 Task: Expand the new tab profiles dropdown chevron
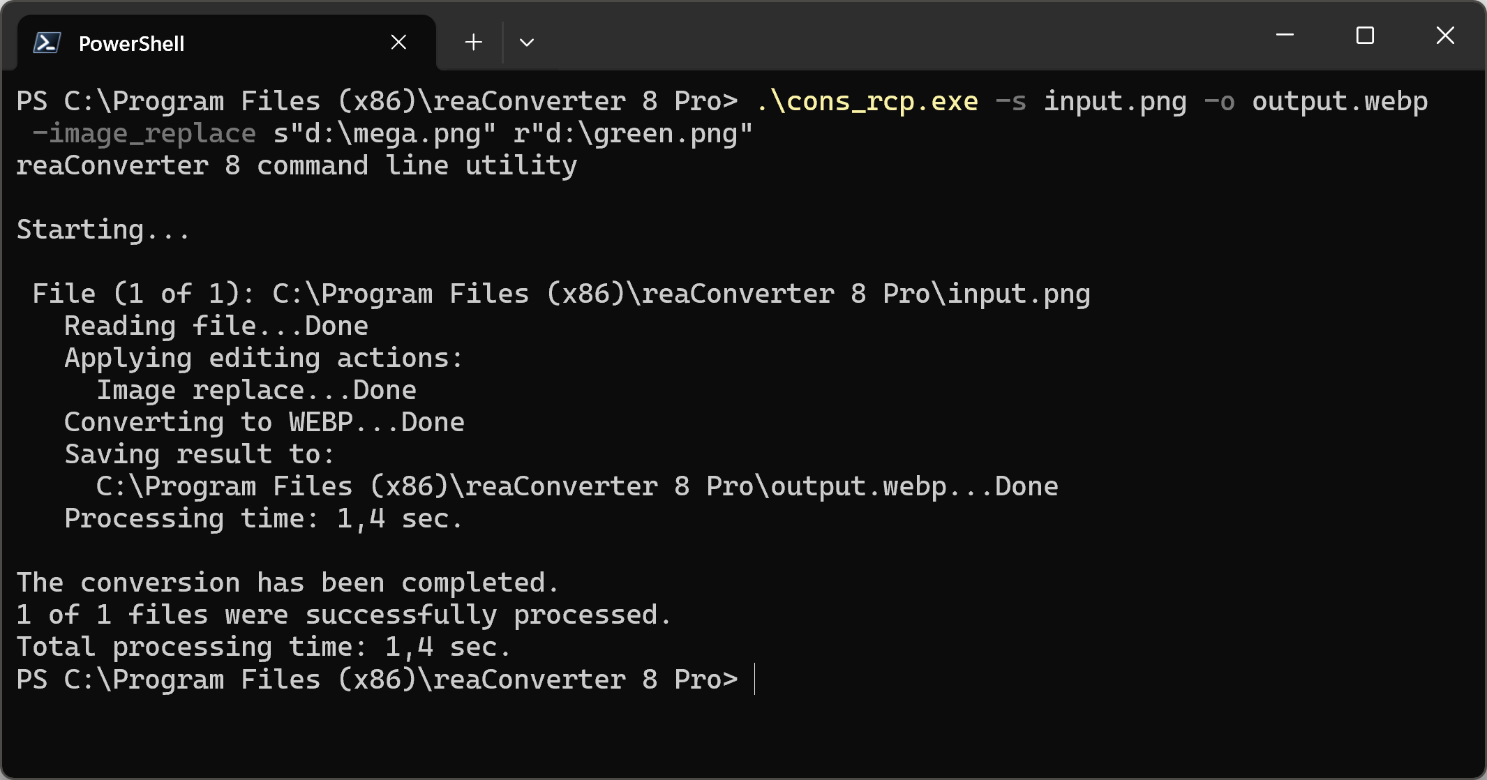527,43
